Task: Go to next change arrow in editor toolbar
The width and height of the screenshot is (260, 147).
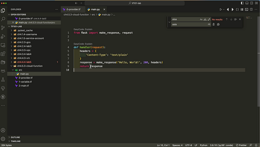Action: tap(233, 9)
